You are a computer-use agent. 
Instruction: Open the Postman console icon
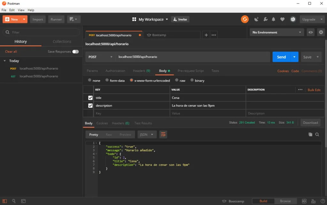pyautogui.click(x=23, y=201)
